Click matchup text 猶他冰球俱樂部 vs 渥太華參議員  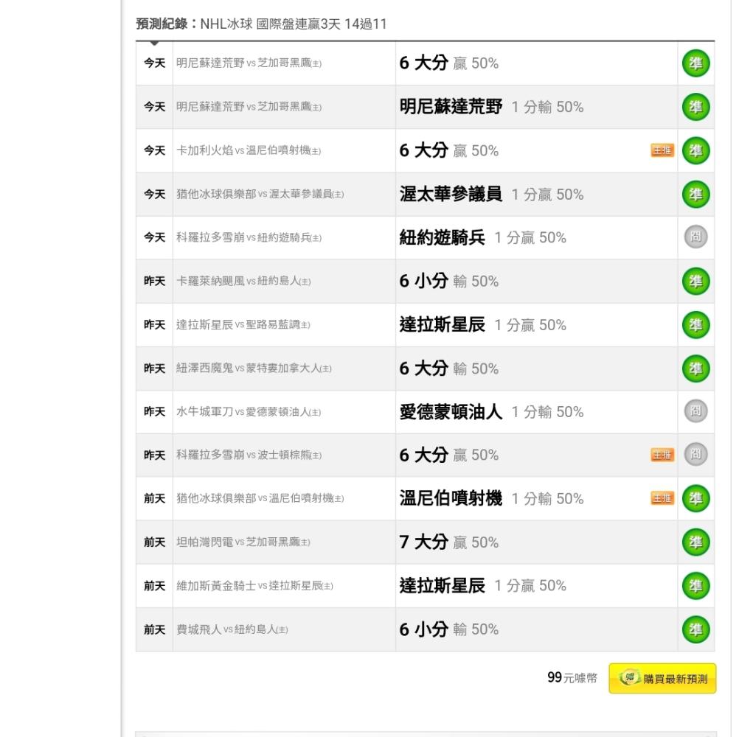click(x=260, y=194)
